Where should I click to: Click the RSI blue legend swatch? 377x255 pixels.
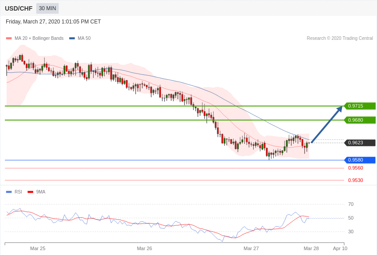[x=9, y=192]
